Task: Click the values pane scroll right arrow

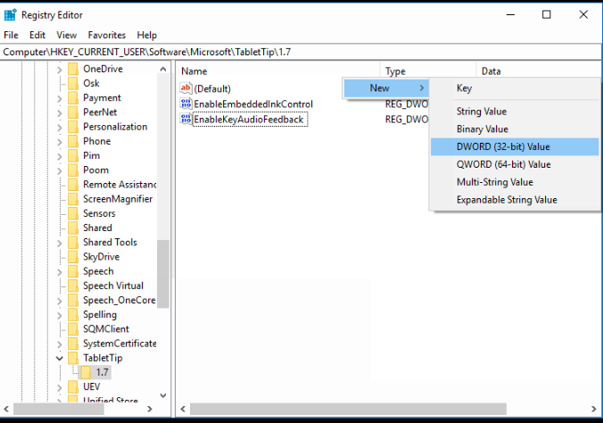Action: coord(594,409)
